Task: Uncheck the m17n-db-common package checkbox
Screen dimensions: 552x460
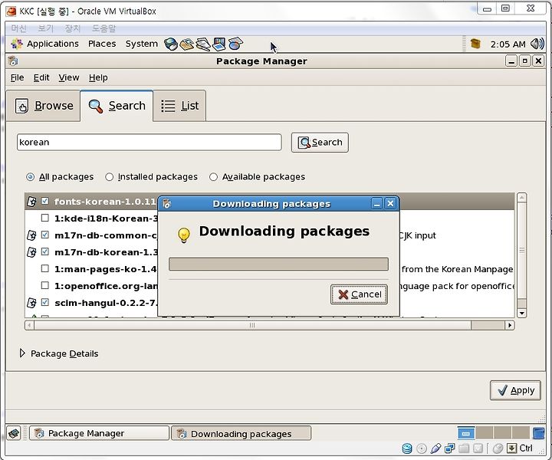Action: tap(44, 235)
